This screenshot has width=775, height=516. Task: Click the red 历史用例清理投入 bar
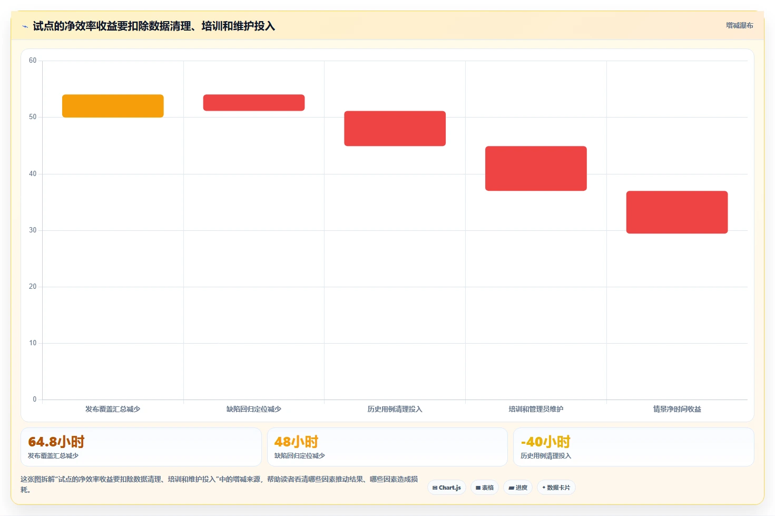395,129
